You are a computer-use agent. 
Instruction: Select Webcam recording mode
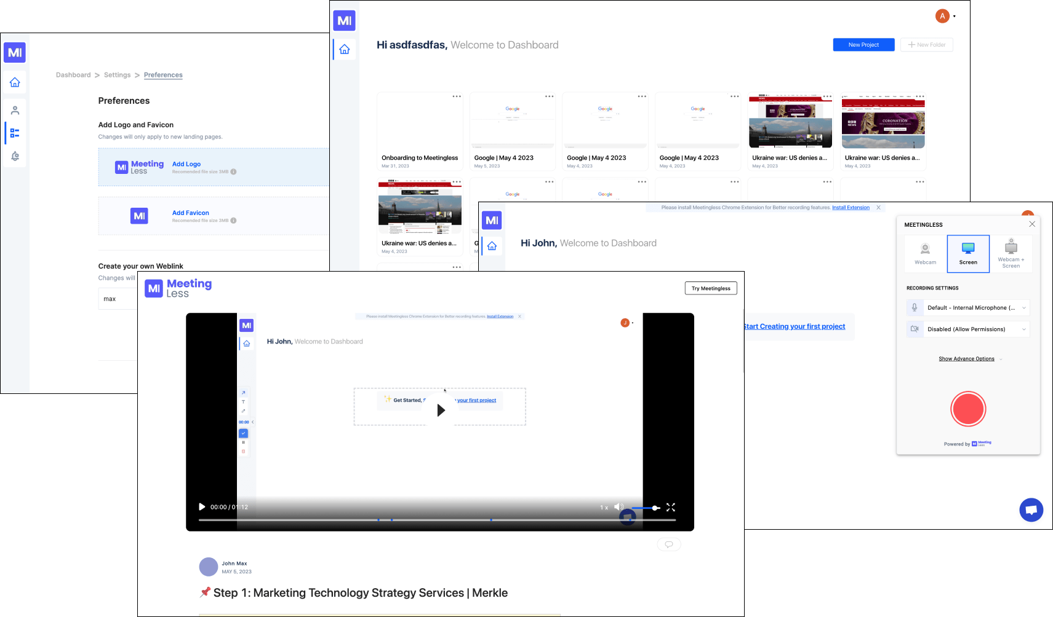tap(925, 254)
